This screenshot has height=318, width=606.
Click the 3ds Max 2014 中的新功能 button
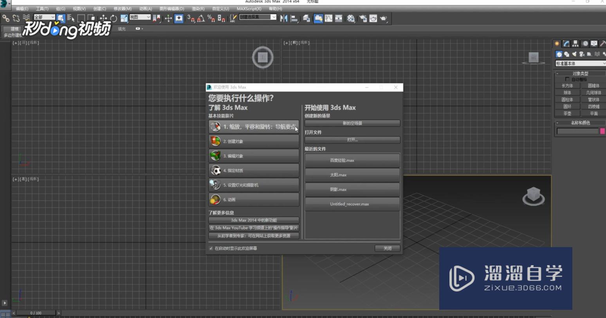[254, 220]
